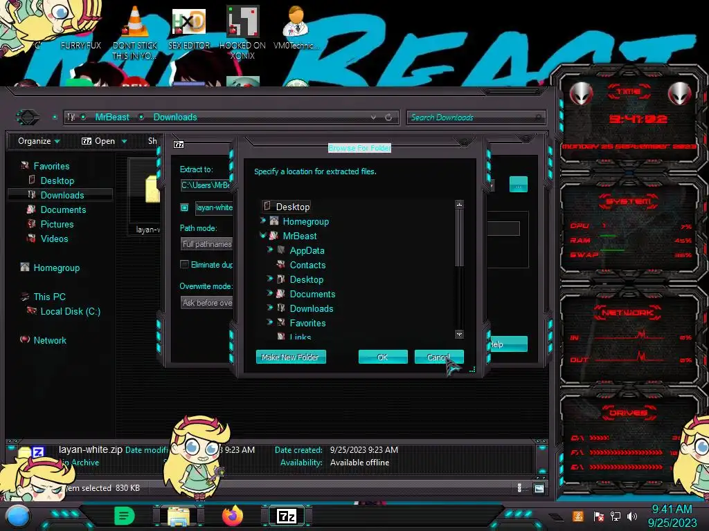Open the Organize menu dropdown
The width and height of the screenshot is (709, 531).
click(x=39, y=141)
